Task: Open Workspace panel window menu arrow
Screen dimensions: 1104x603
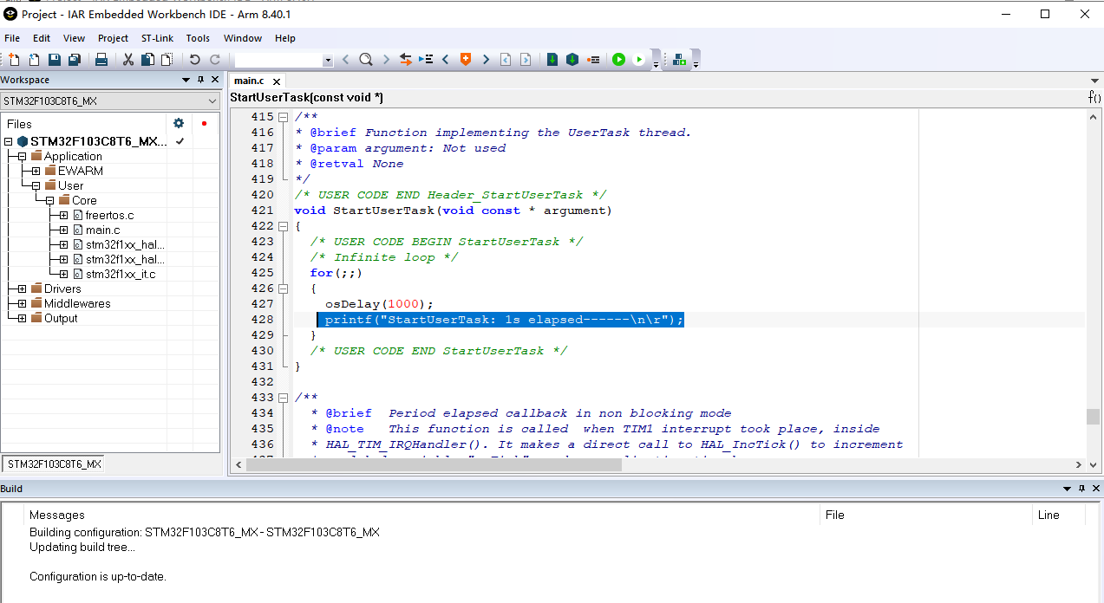Action: pyautogui.click(x=186, y=80)
